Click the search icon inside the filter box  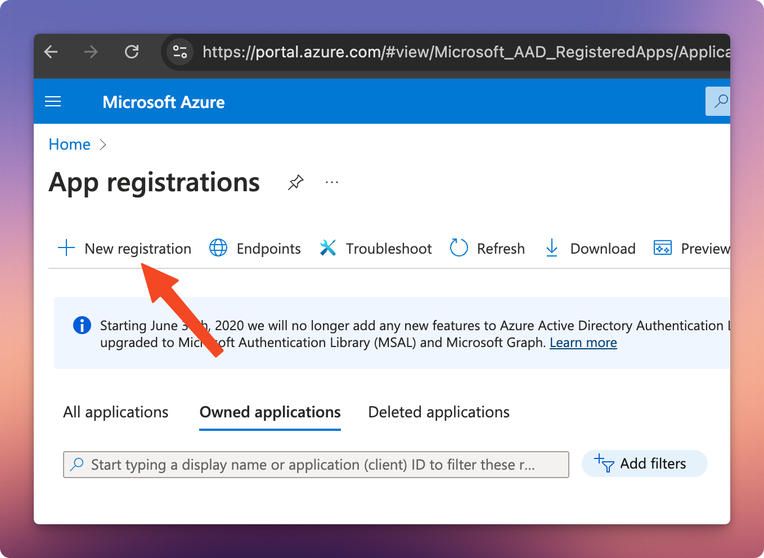coord(77,464)
